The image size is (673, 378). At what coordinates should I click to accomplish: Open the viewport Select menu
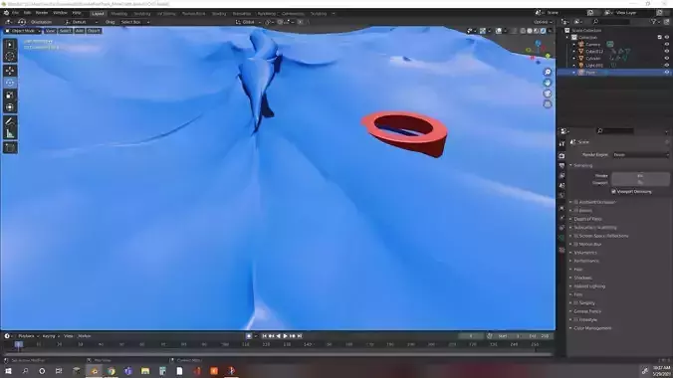click(x=66, y=31)
